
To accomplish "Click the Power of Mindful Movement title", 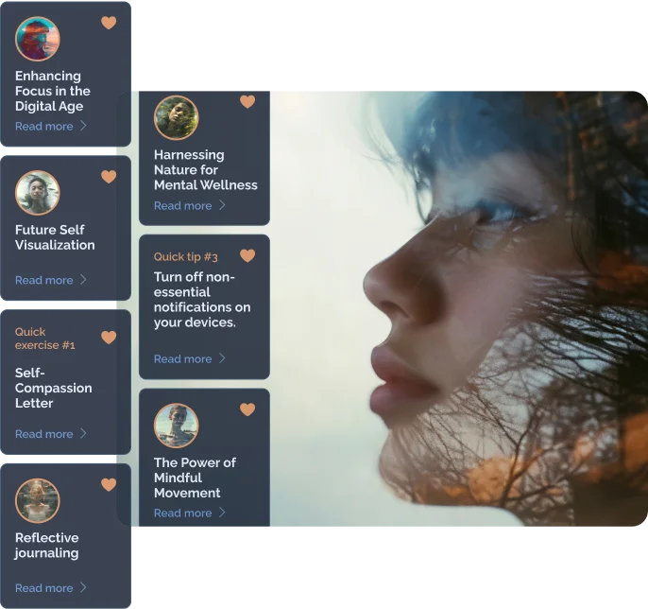I will point(195,478).
